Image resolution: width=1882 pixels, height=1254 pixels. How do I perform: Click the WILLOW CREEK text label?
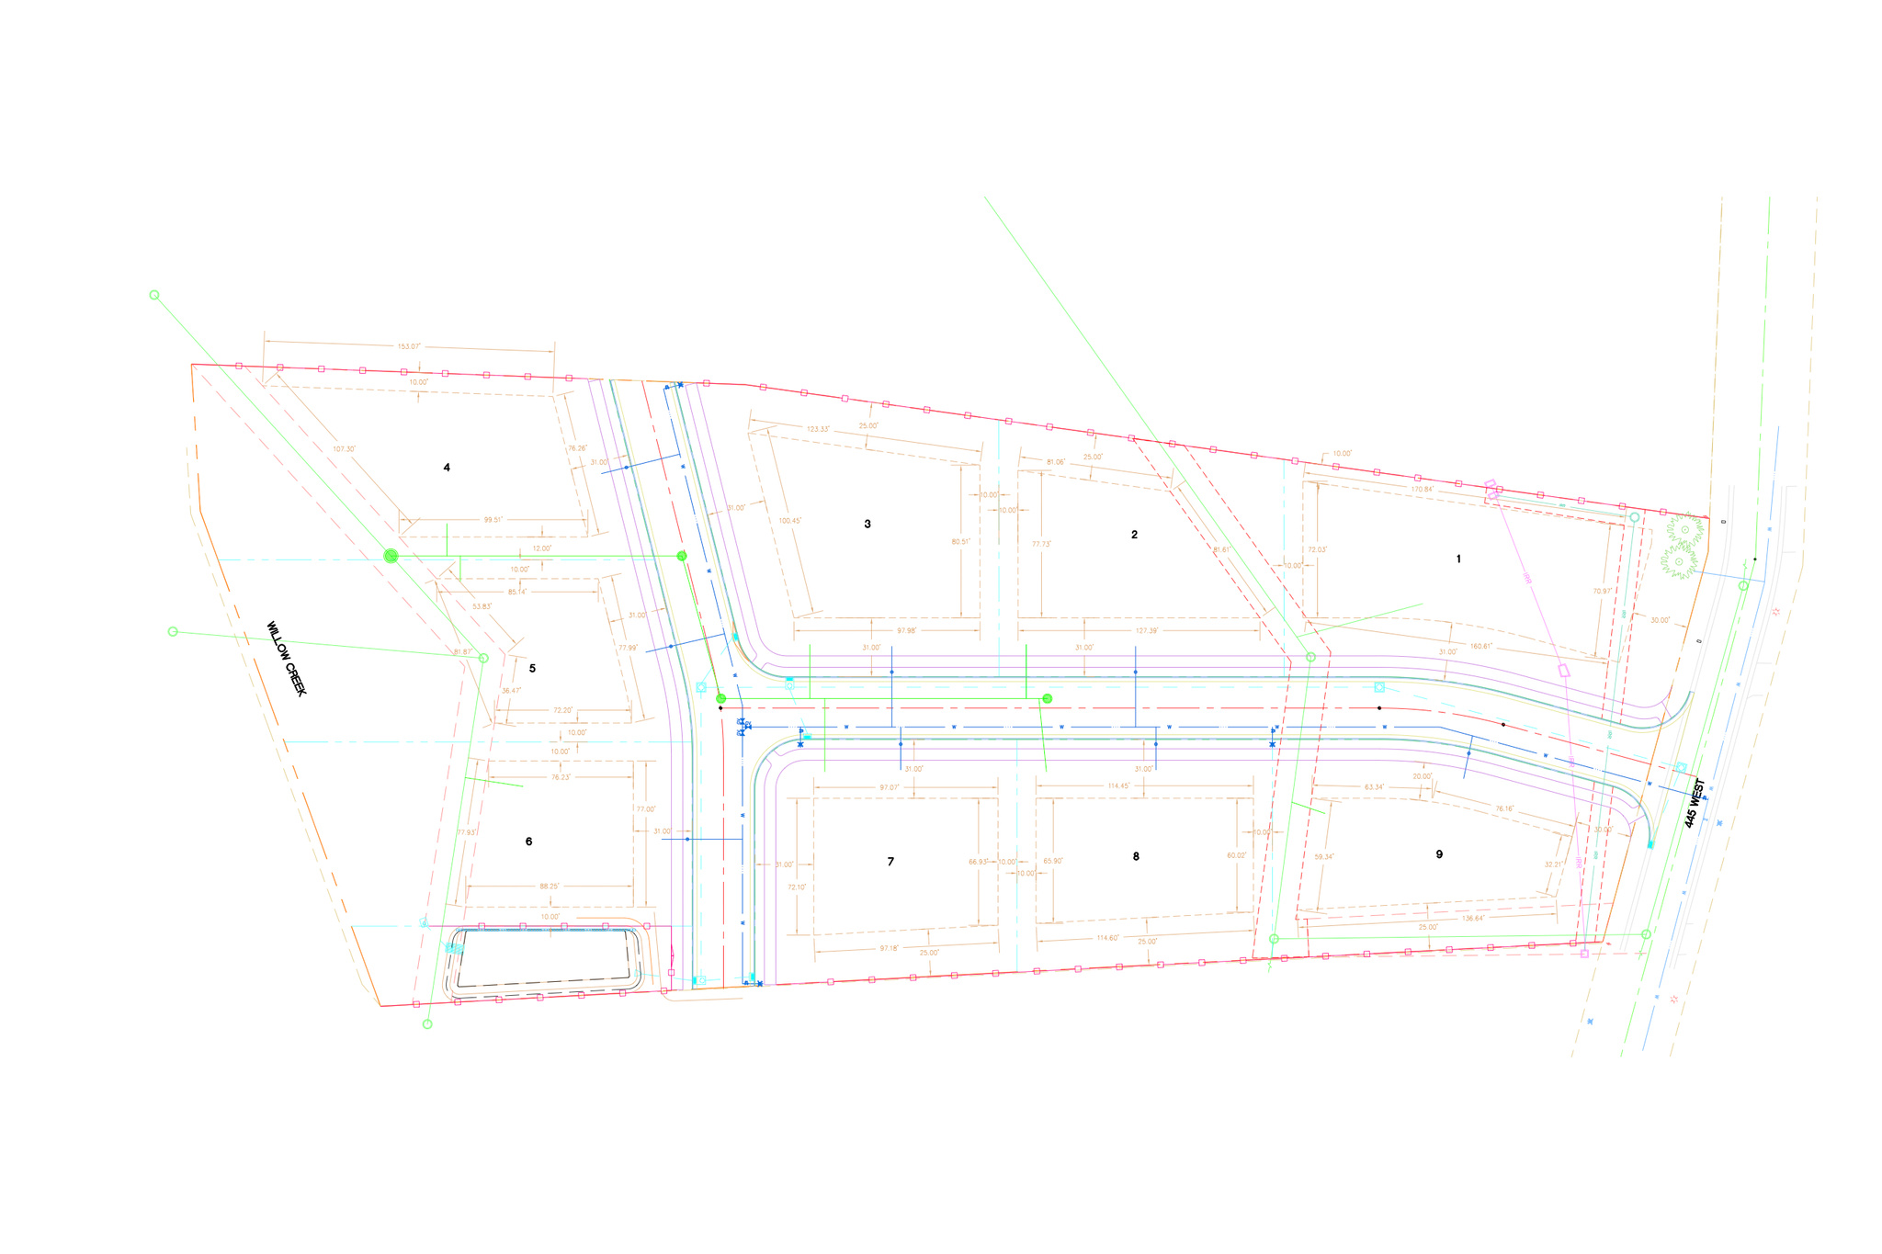tap(286, 659)
